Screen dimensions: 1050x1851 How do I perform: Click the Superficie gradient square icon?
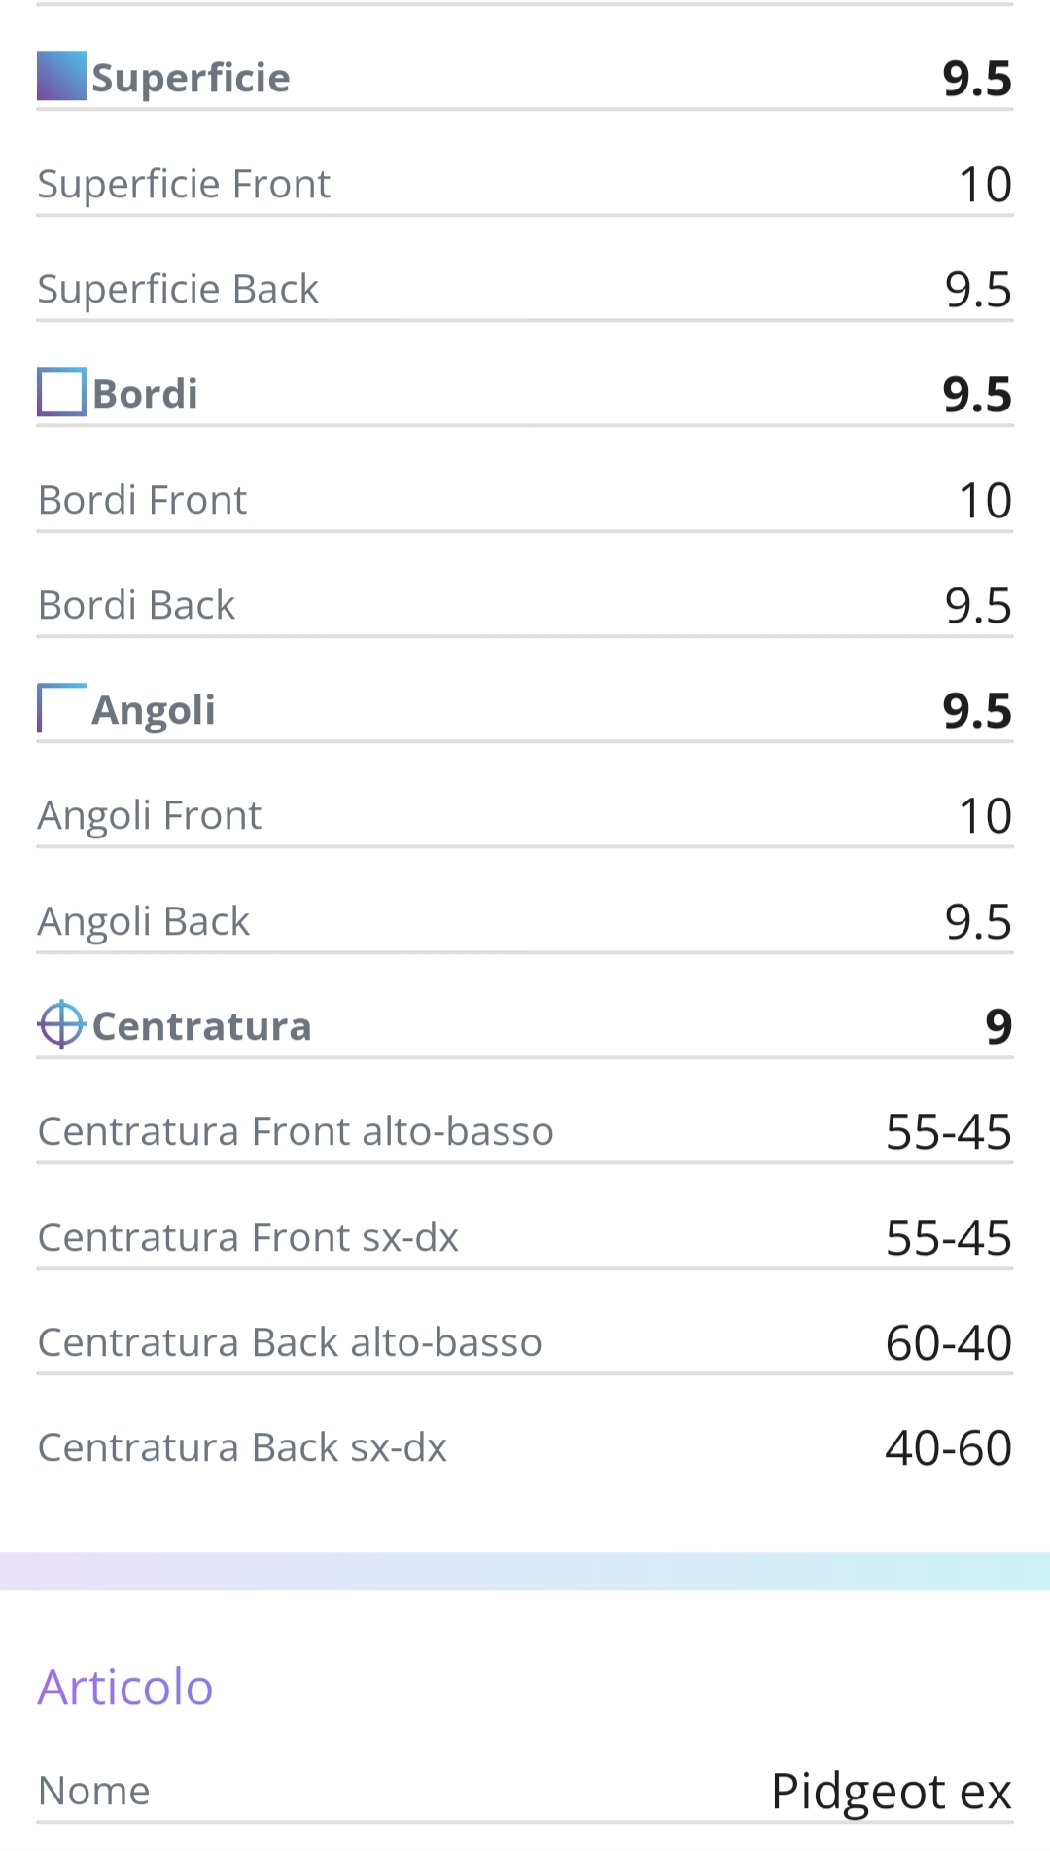[x=61, y=76]
